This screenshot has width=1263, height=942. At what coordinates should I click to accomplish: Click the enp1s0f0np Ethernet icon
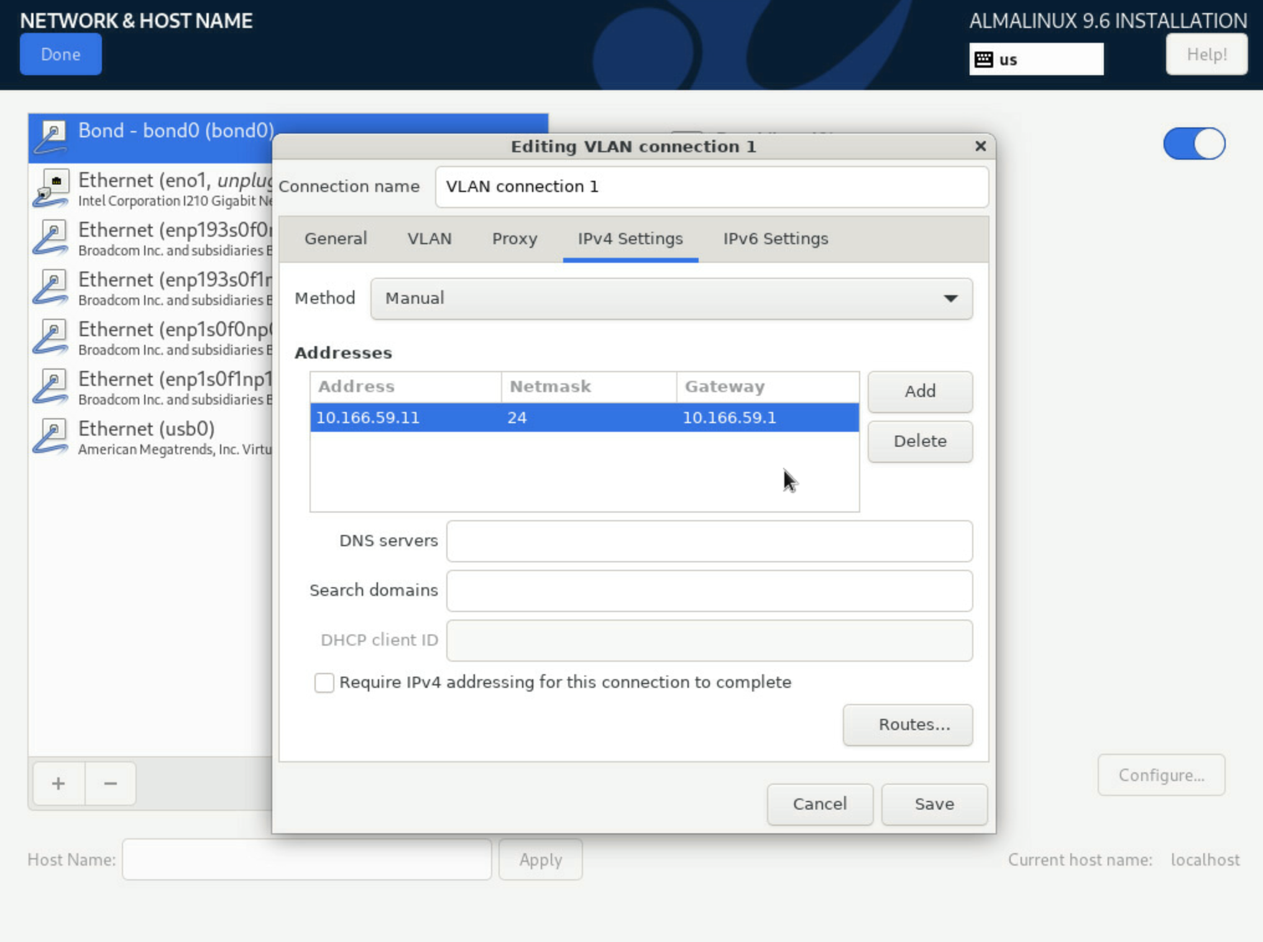point(51,337)
